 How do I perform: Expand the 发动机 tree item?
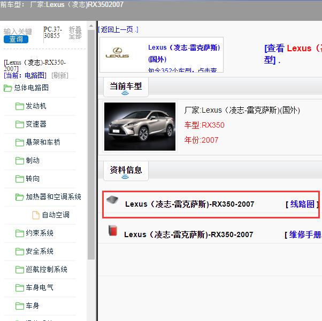[x=36, y=106]
